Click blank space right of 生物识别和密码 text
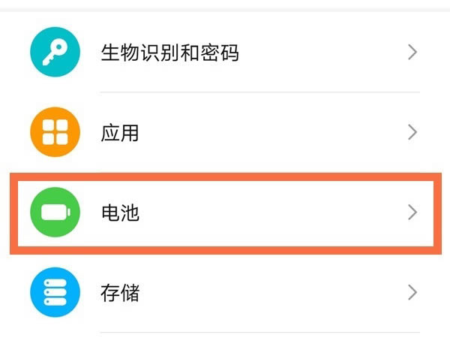Viewport: 450px width, 338px height. pyautogui.click(x=322, y=53)
